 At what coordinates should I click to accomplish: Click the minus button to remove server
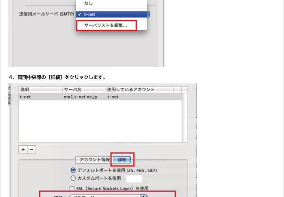(x=32, y=149)
